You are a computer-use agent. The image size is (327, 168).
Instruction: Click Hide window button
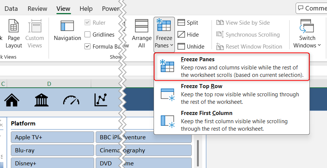coord(188,34)
